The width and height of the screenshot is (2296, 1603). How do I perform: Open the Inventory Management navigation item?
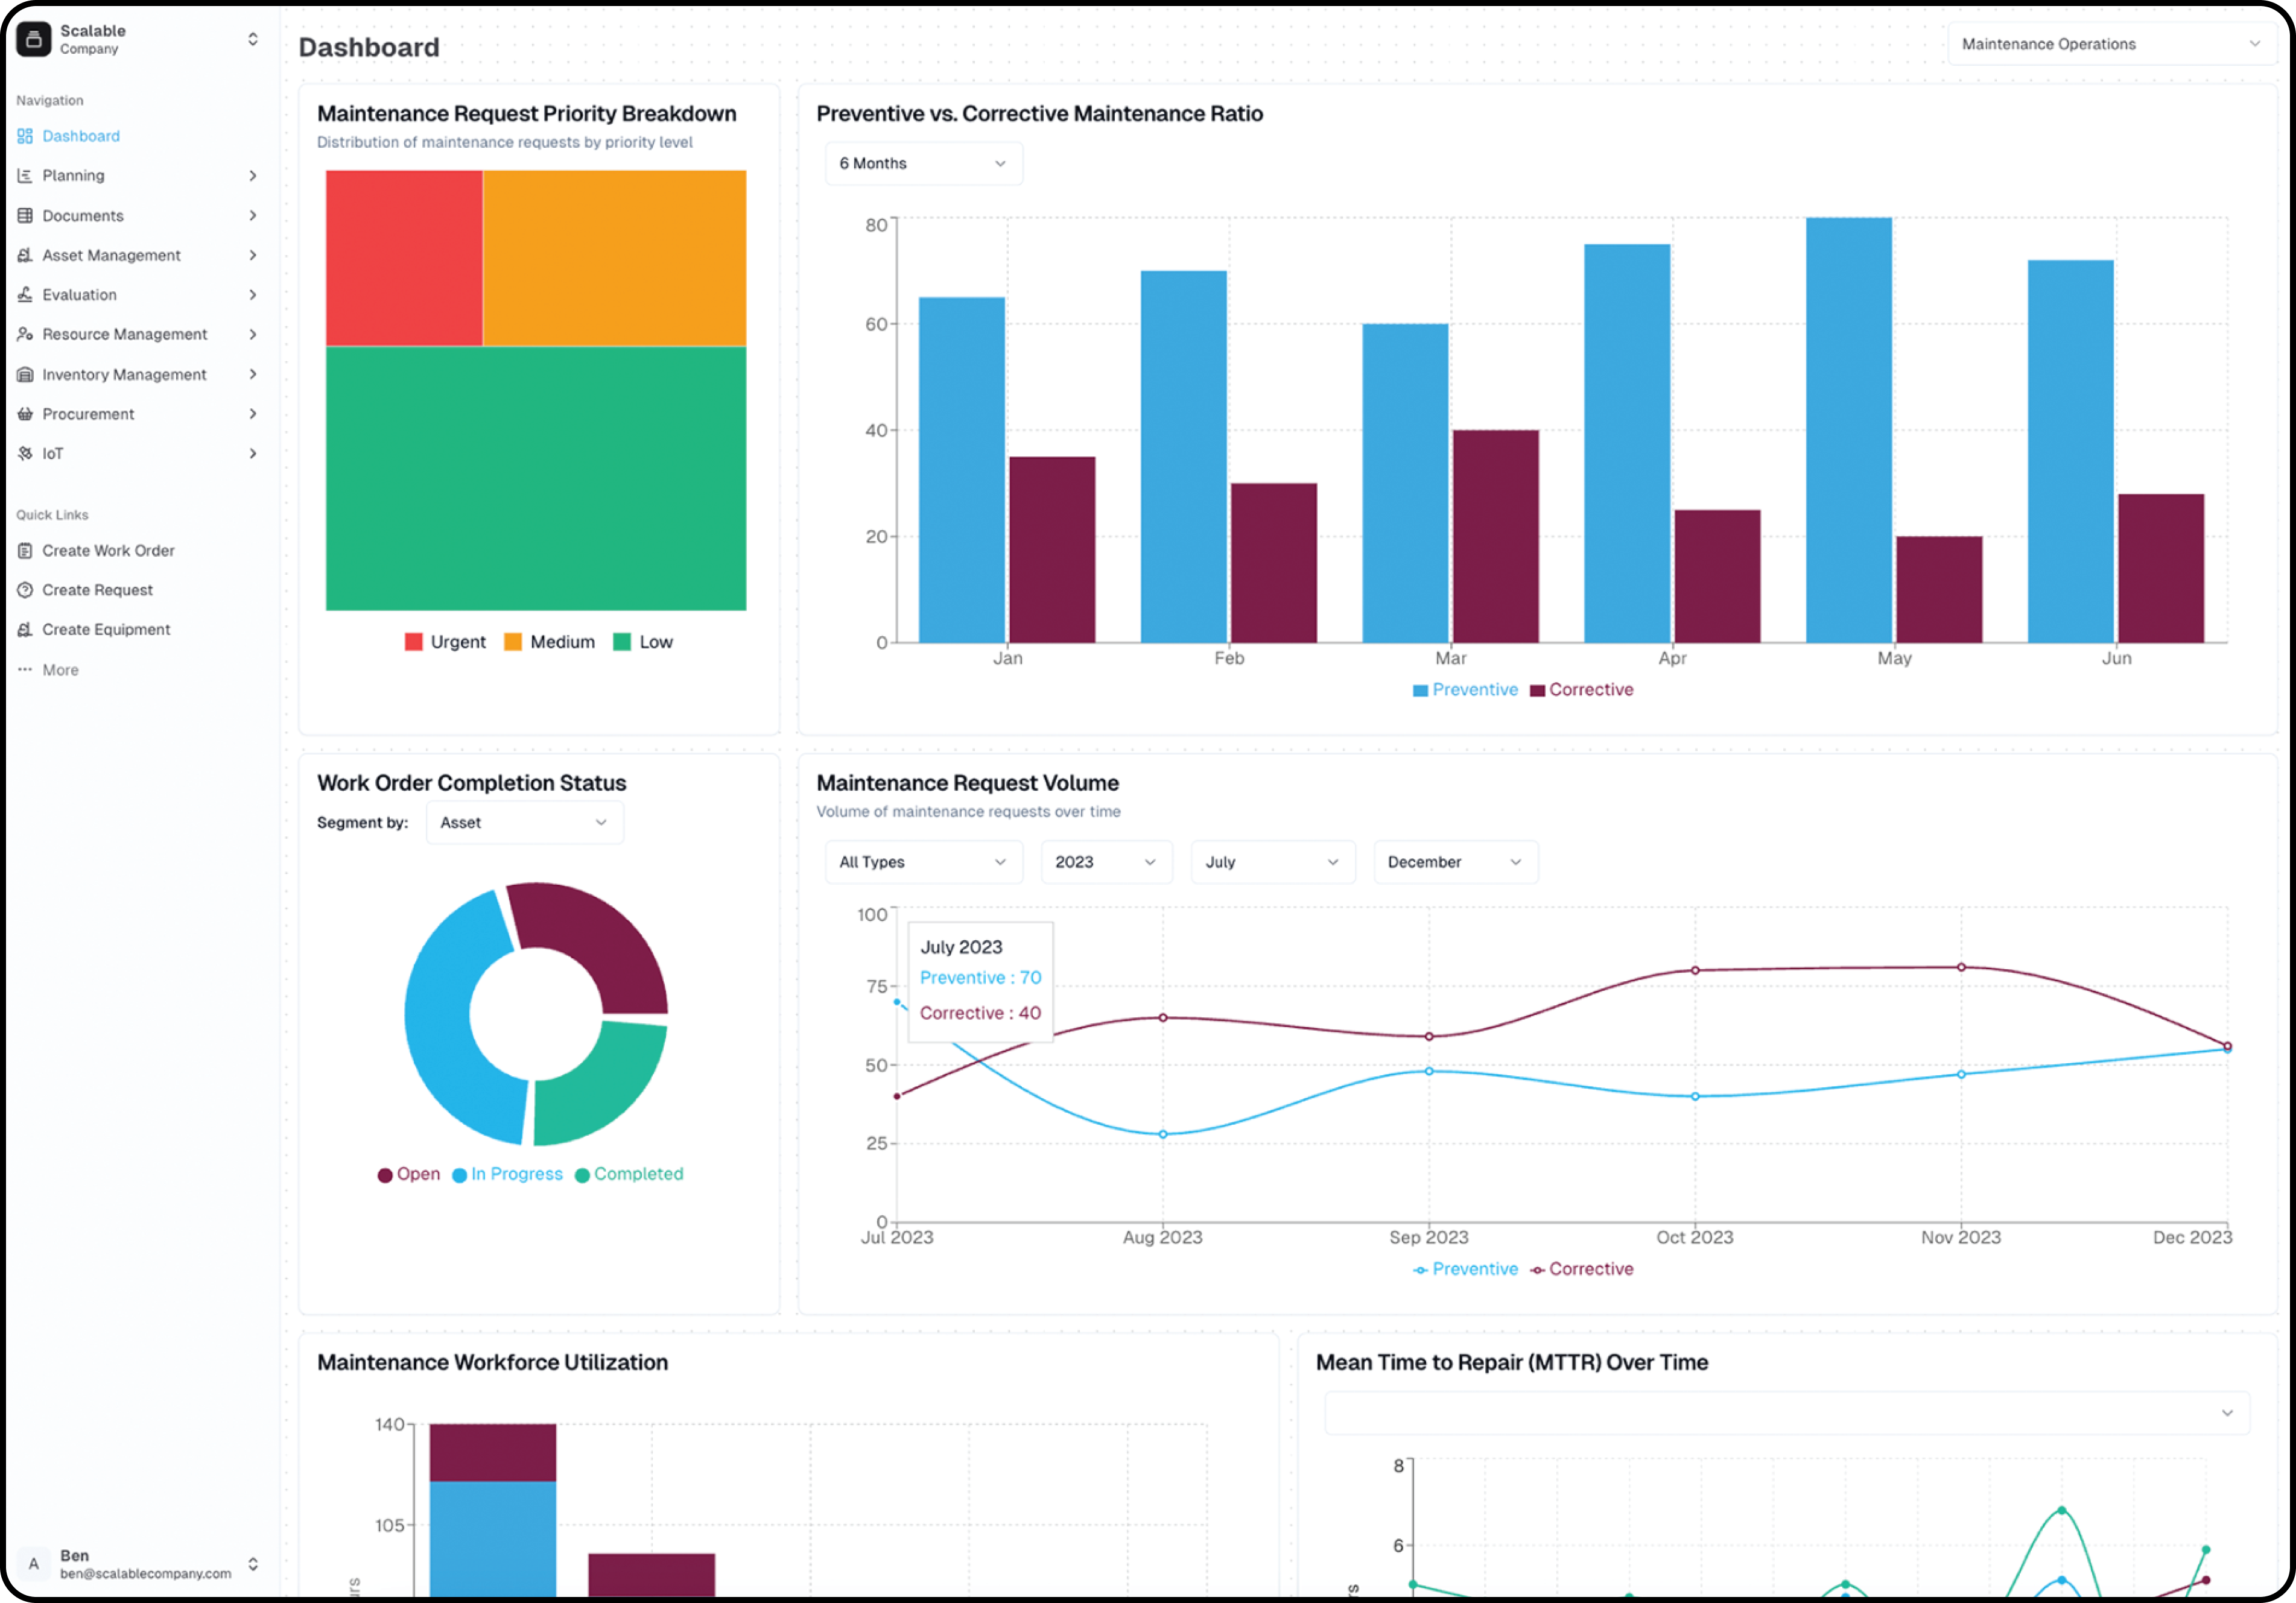click(x=137, y=375)
